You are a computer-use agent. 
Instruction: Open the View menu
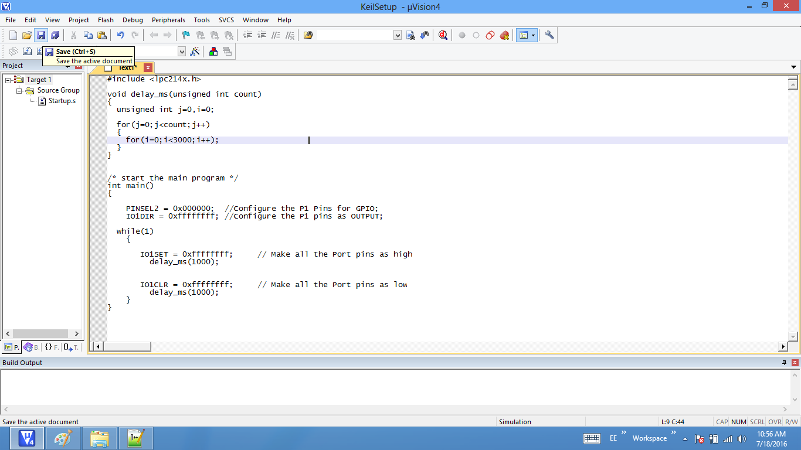pos(53,20)
